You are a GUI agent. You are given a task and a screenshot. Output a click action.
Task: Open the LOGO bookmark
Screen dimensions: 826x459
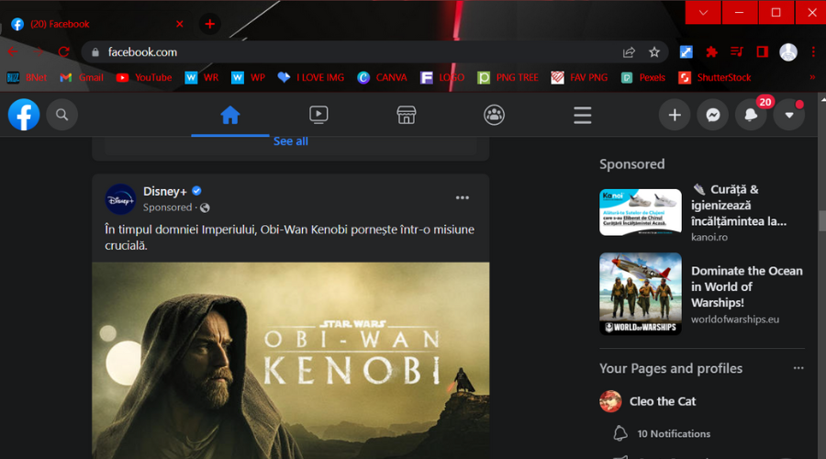coord(442,77)
